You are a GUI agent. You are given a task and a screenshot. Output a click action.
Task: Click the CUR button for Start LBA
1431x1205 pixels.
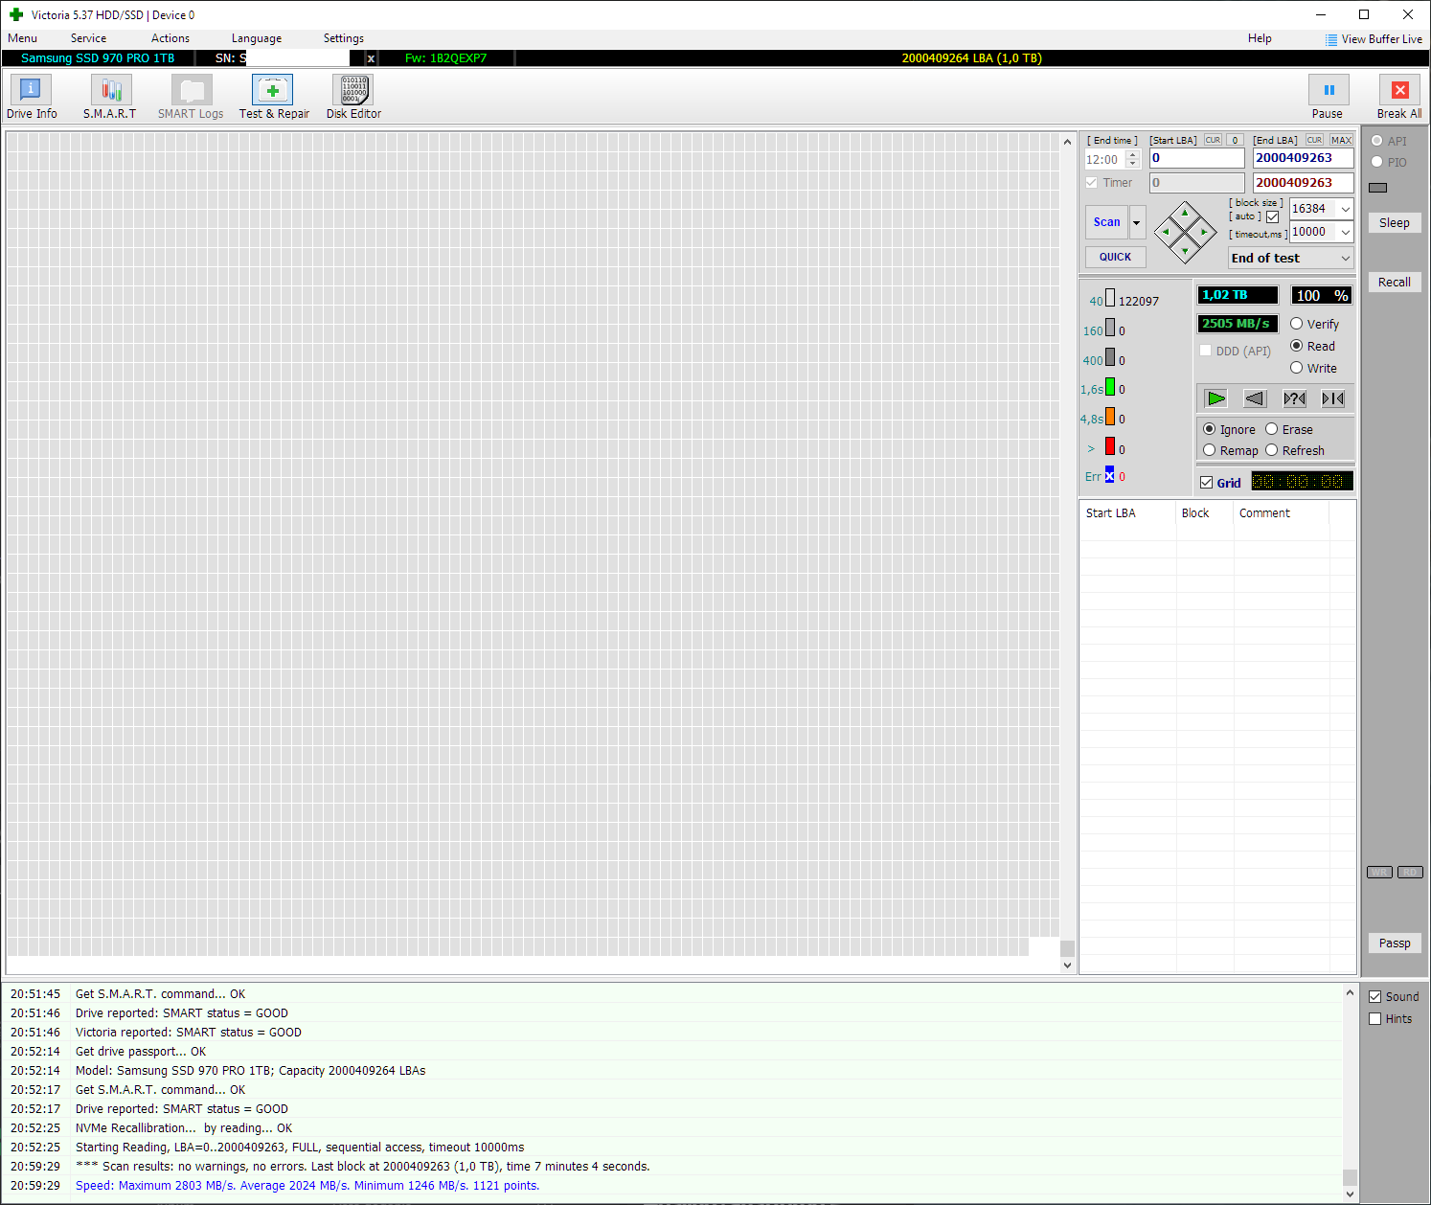pyautogui.click(x=1213, y=140)
